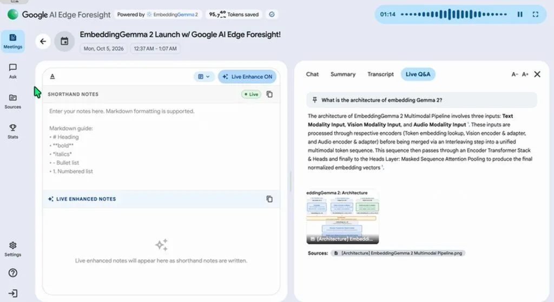Open the notes layout dropdown

(204, 77)
